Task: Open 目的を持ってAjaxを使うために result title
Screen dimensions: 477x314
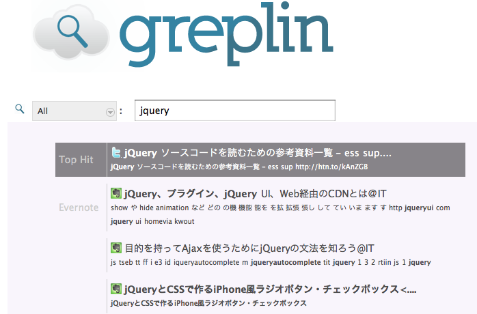Action: point(249,248)
